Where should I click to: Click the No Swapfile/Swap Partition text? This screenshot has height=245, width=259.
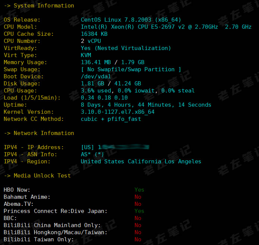coord(131,69)
